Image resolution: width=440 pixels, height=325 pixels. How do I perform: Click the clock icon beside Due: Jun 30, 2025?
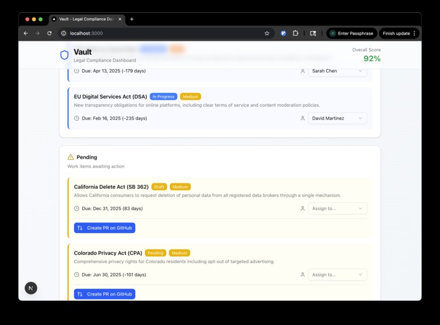[x=77, y=275]
